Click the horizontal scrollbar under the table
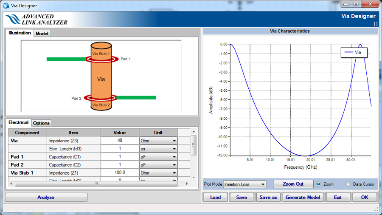Image resolution: width=382 pixels, height=215 pixels. 96,184
